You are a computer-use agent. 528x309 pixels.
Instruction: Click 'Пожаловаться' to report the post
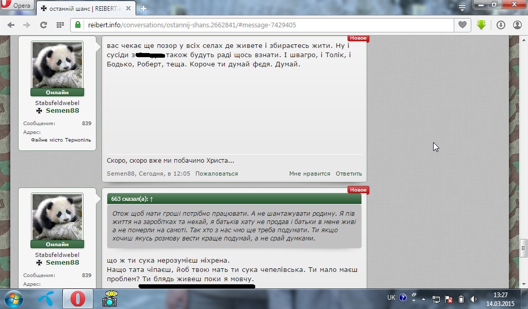[217, 174]
